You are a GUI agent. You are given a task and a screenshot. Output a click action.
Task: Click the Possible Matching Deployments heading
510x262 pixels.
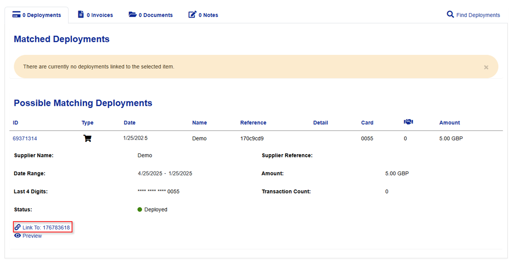pos(83,103)
